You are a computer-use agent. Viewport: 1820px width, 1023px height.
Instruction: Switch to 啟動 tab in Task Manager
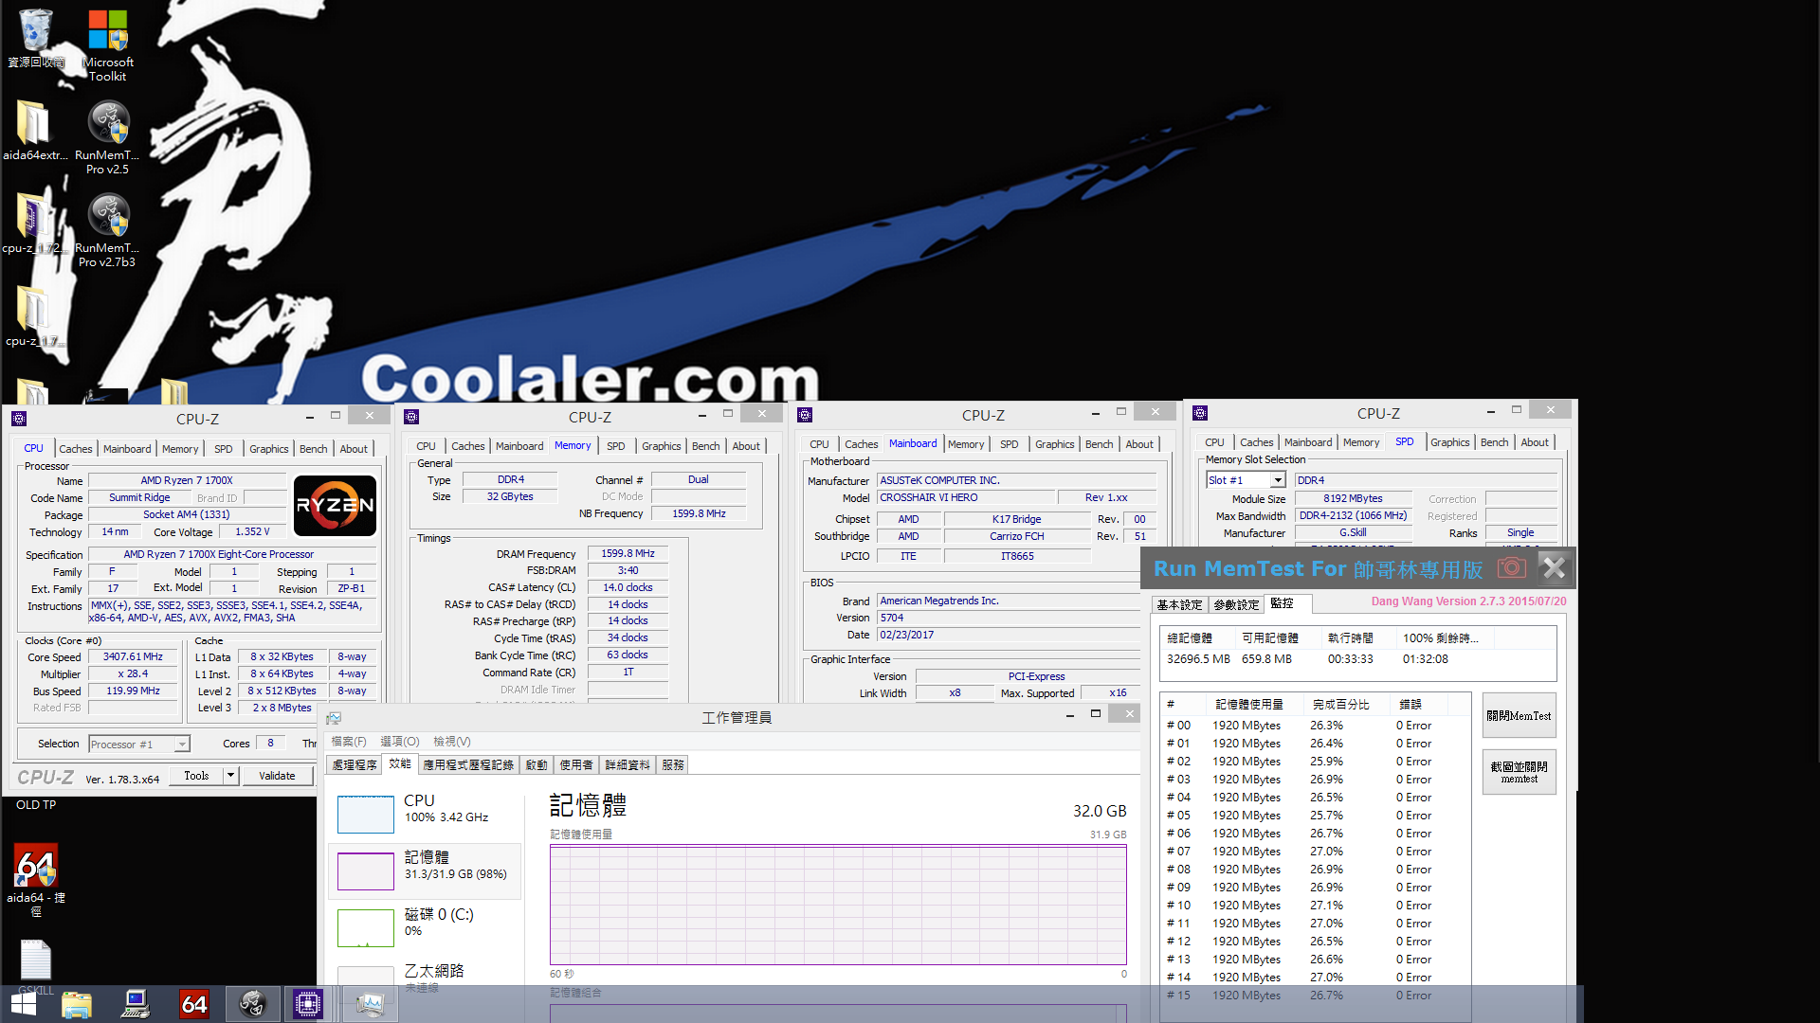coord(537,765)
